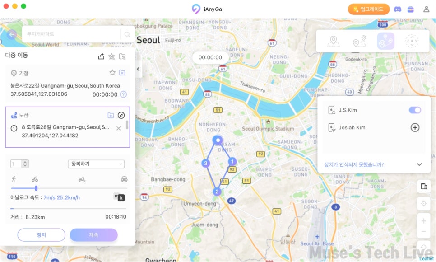This screenshot has height=262, width=436.
Task: Expand the device-not-recognized chevron
Action: pyautogui.click(x=419, y=164)
